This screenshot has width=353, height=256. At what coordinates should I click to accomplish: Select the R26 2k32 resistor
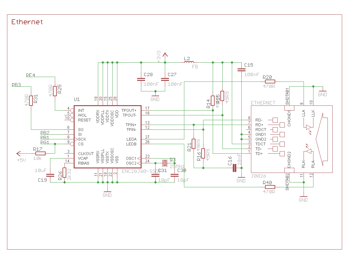(x=64, y=173)
